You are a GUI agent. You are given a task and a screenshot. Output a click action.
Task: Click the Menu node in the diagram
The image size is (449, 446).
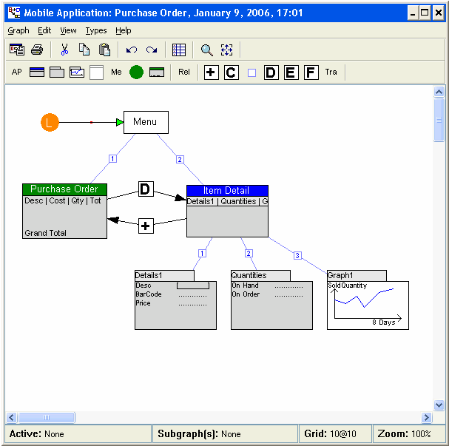click(x=145, y=122)
